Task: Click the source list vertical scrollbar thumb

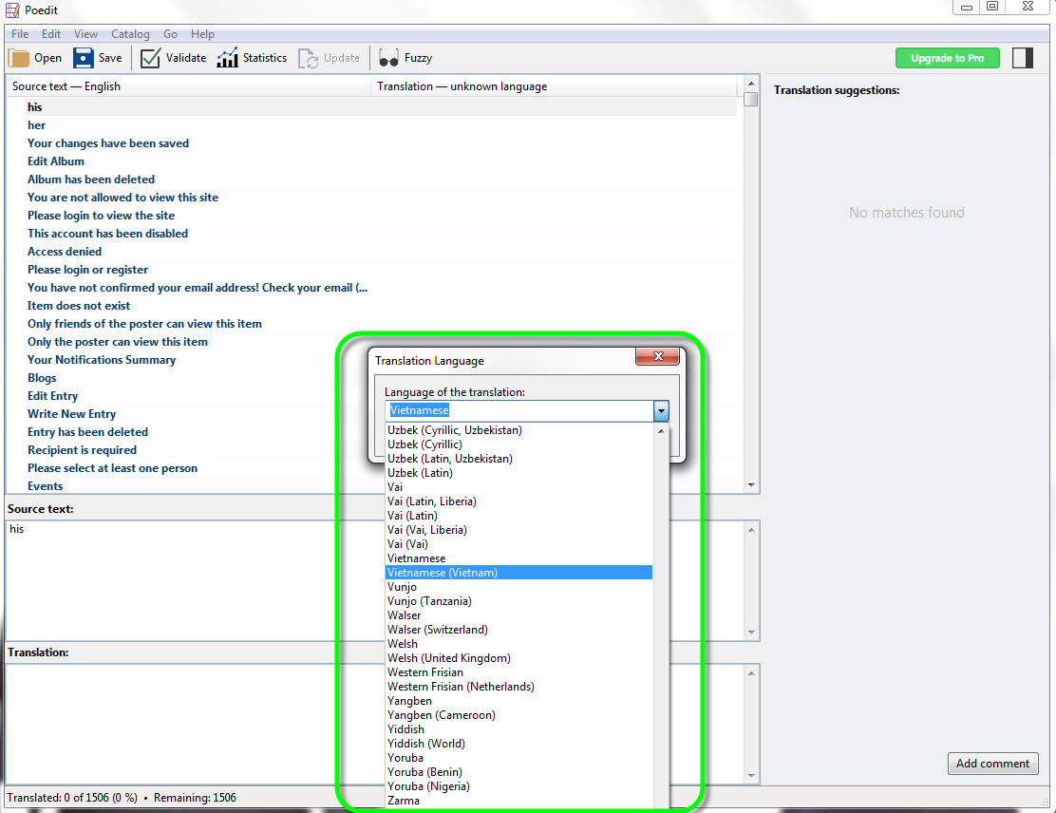Action: (751, 100)
